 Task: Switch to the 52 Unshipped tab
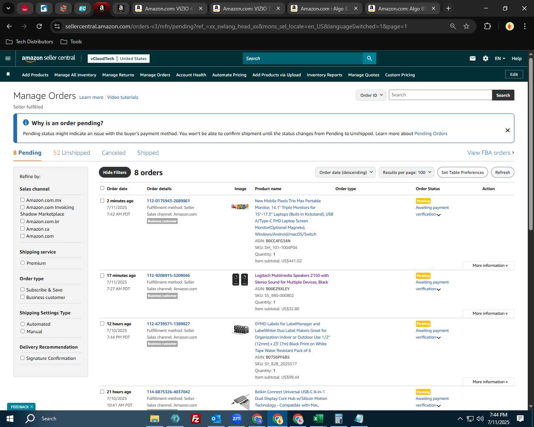(72, 153)
